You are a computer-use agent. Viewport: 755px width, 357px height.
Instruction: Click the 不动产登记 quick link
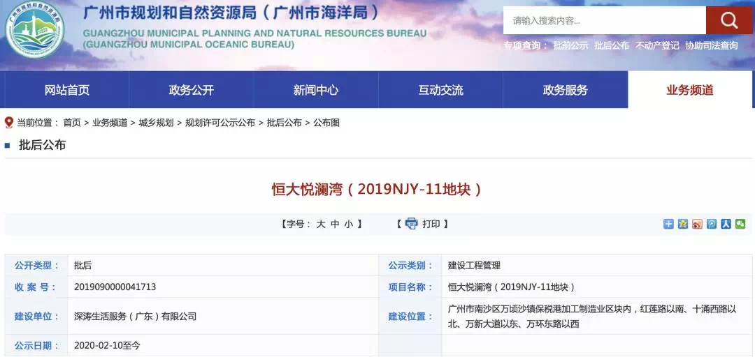pos(656,46)
